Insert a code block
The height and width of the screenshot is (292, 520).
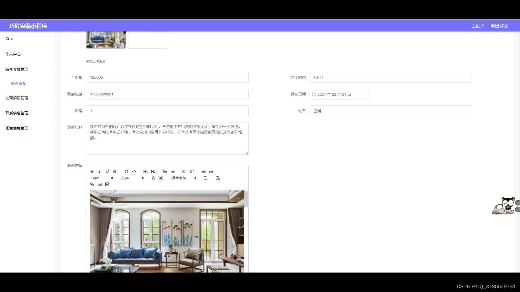click(x=134, y=171)
